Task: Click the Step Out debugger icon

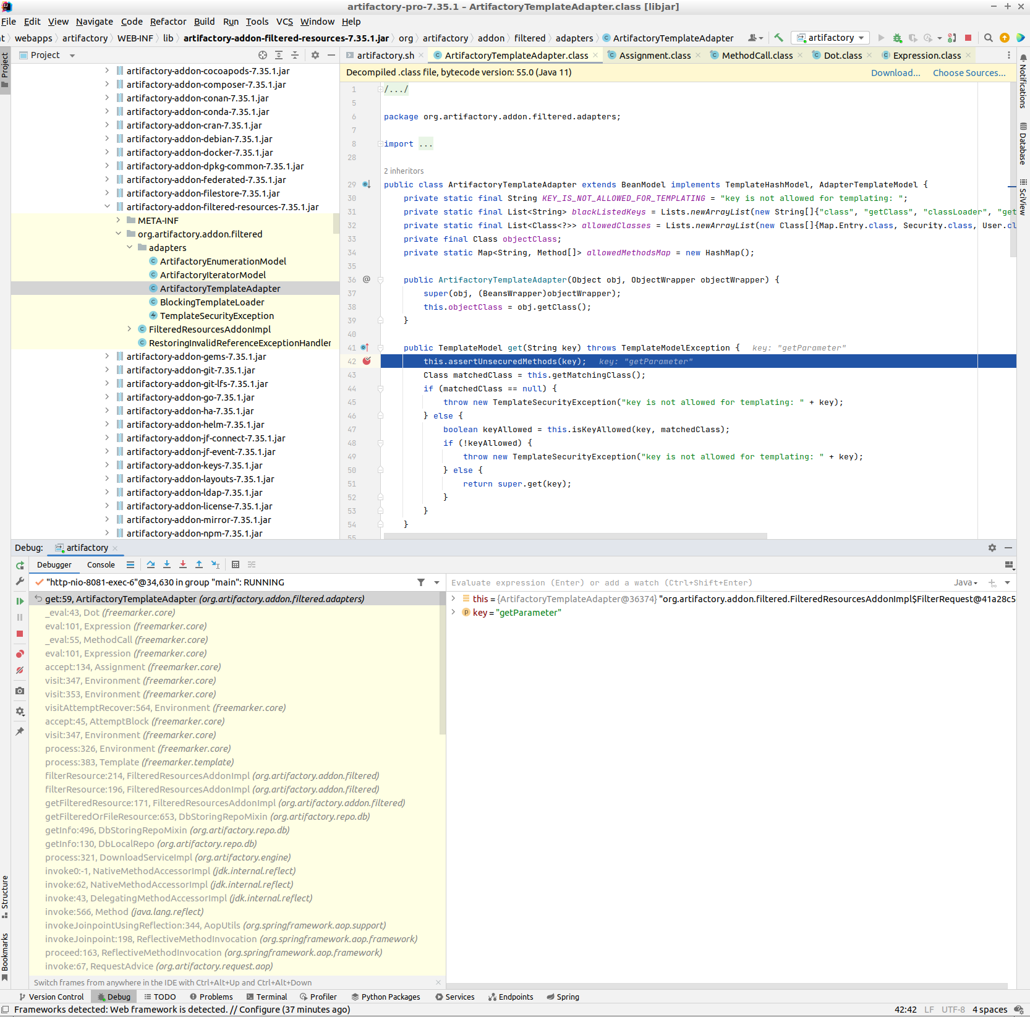Action: click(x=199, y=564)
